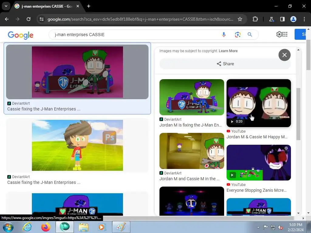Open the blue J-MAN logo thumbnail in related images
This screenshot has height=233, width=311.
[259, 207]
